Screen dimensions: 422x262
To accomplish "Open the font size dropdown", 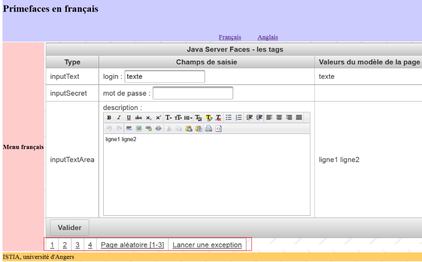I will point(178,118).
